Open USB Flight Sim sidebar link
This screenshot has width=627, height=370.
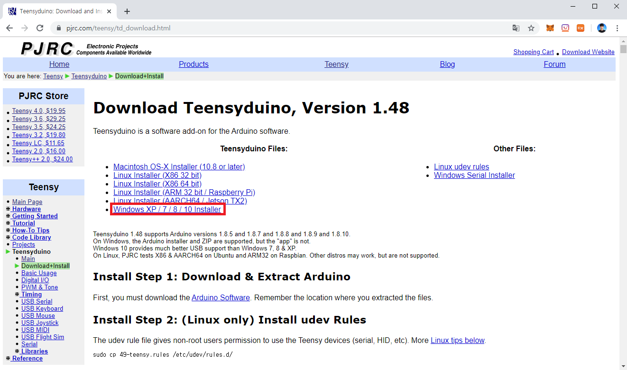coord(43,337)
